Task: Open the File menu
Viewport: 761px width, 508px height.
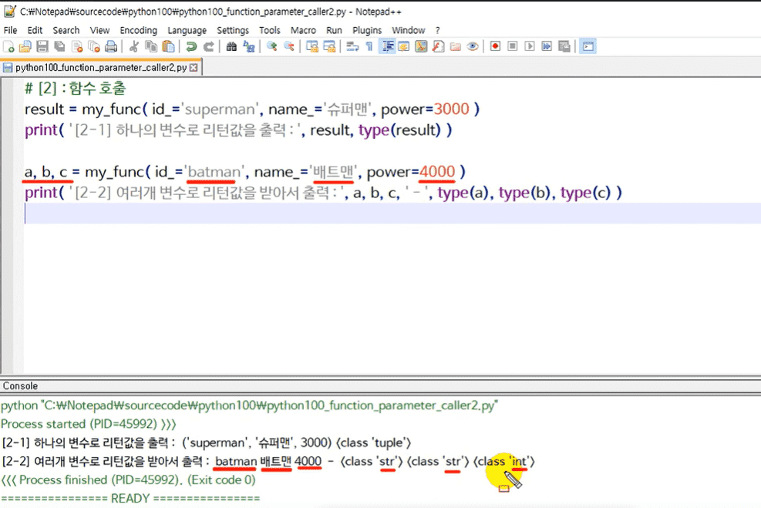Action: coord(10,30)
